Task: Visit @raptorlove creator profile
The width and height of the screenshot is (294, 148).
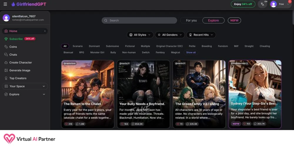Action: point(70,63)
